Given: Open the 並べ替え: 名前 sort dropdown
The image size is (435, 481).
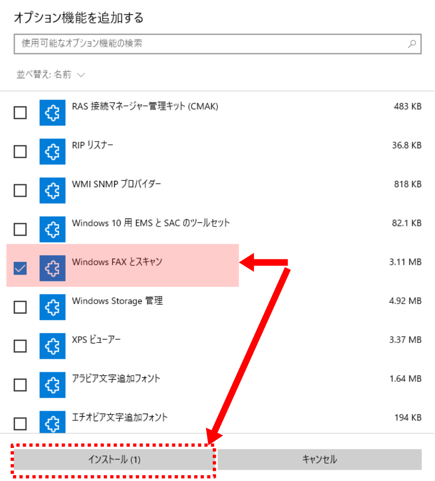Looking at the screenshot, I should coord(50,75).
